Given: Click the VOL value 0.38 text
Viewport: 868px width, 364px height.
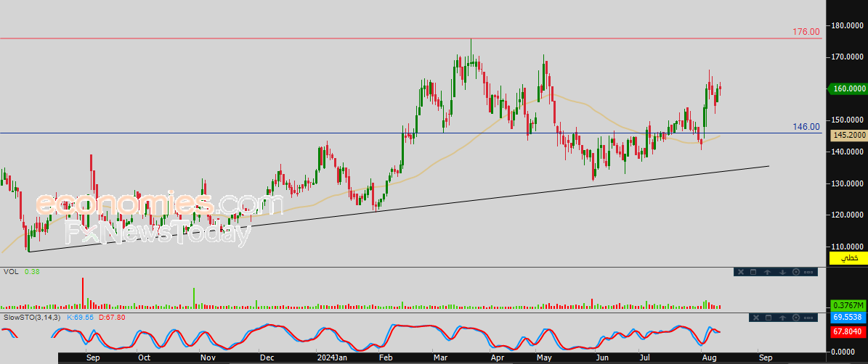Looking at the screenshot, I should (x=31, y=272).
